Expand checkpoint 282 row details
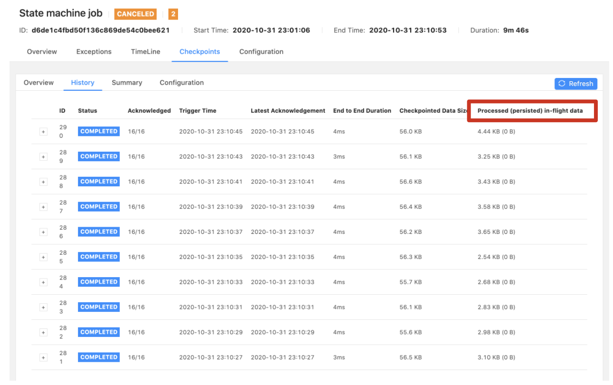 43,333
